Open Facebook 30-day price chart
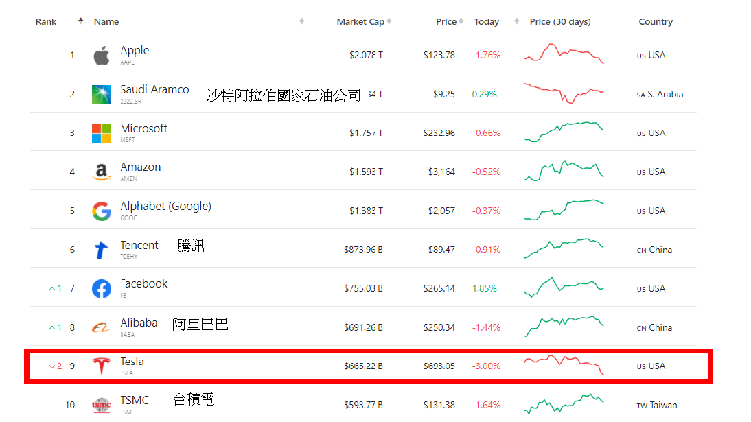The width and height of the screenshot is (751, 422). (x=563, y=287)
